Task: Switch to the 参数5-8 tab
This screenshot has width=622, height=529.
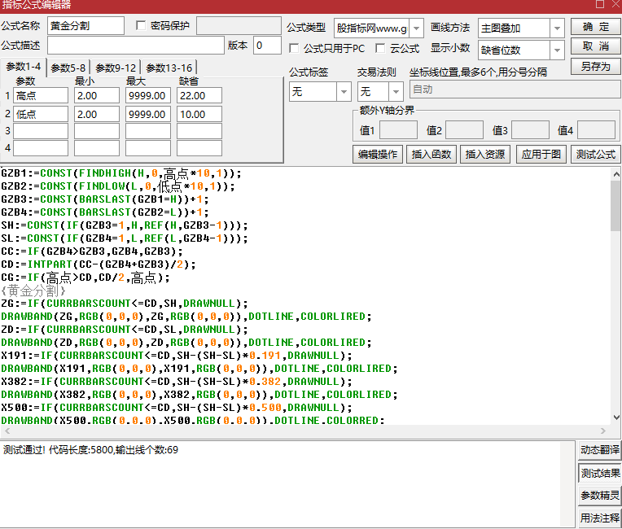Action: 68,68
